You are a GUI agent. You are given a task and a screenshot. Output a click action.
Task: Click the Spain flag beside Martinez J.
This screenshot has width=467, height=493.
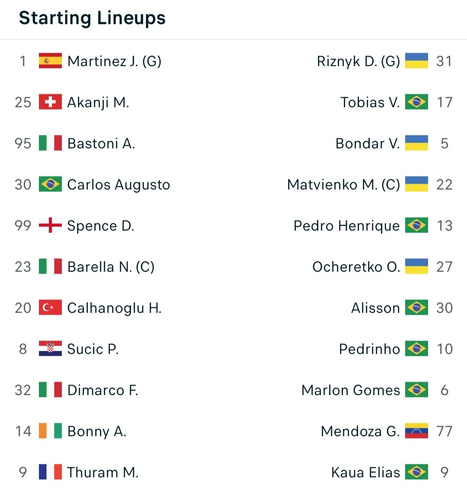[x=50, y=61]
